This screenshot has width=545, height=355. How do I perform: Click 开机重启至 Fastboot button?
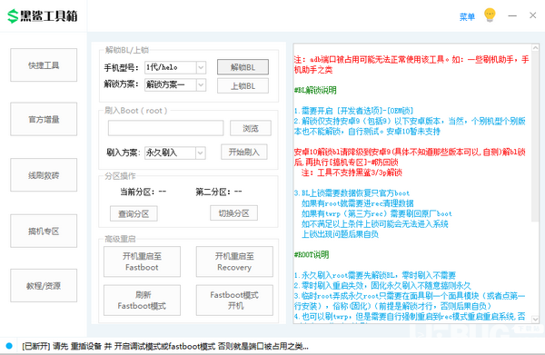point(142,261)
